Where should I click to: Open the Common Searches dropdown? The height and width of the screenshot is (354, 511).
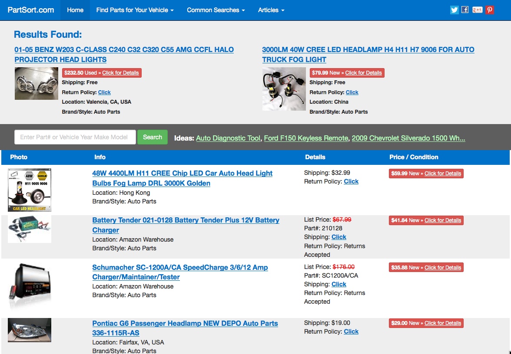216,10
